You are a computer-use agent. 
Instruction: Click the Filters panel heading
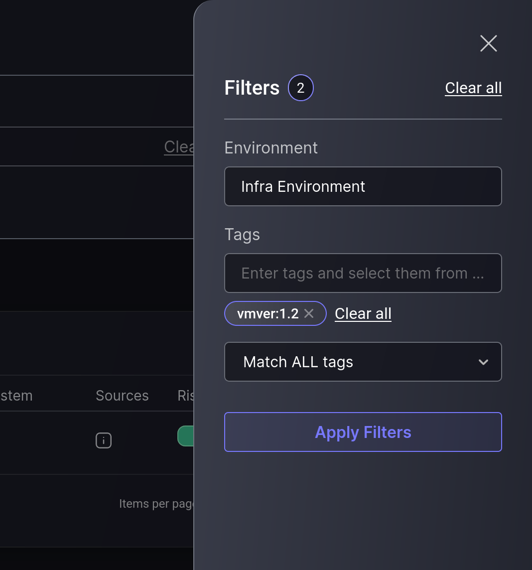pos(252,88)
